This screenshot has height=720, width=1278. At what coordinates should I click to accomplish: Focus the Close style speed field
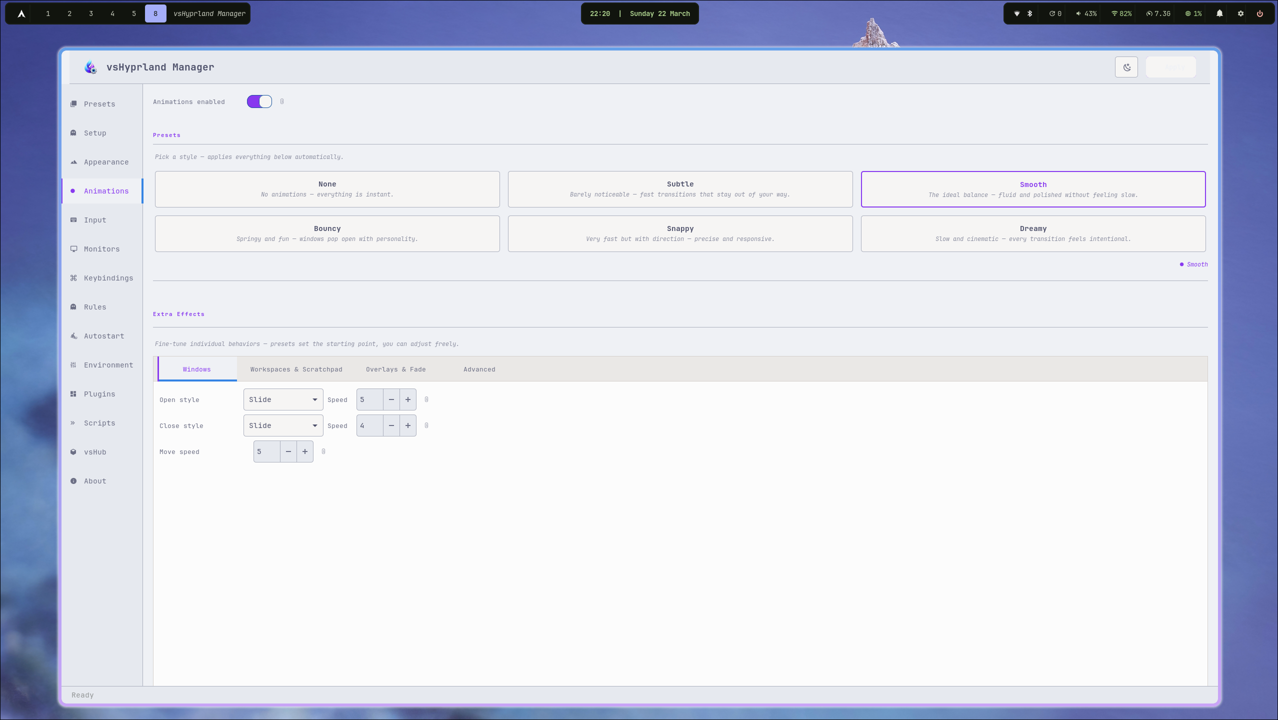(x=370, y=425)
